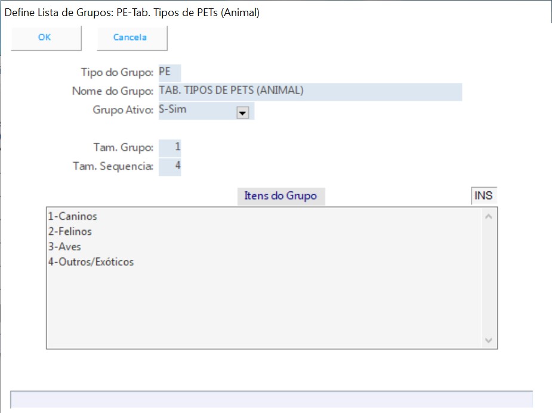This screenshot has height=413, width=552.
Task: Click the Nome do Grupo text field
Action: pyautogui.click(x=310, y=92)
